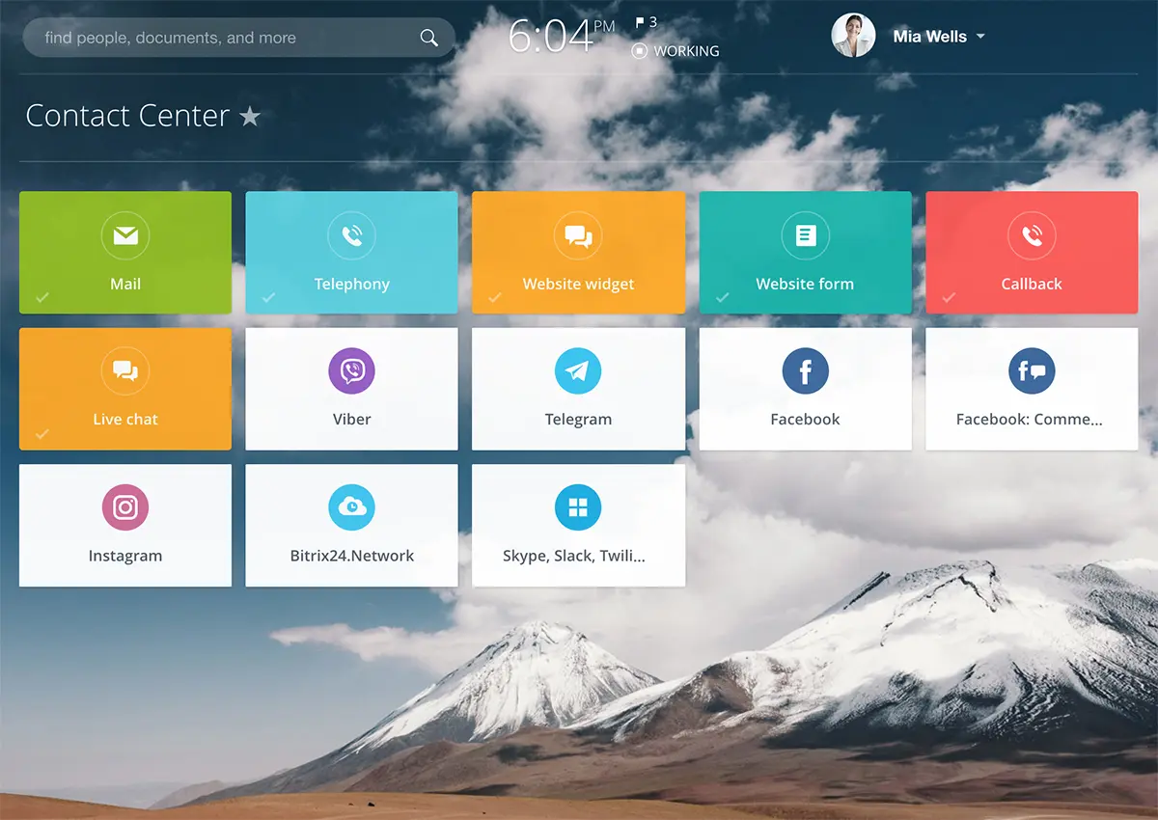The width and height of the screenshot is (1158, 820).
Task: Expand the Mia Wells dropdown arrow
Action: (980, 37)
